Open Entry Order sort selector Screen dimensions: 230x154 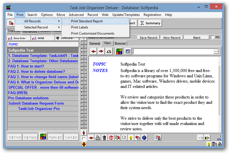click(x=19, y=38)
